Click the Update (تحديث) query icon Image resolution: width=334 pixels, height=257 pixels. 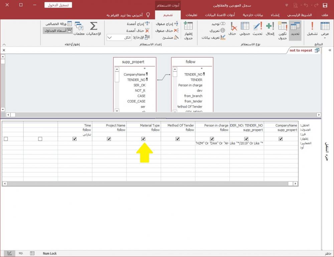(257, 29)
